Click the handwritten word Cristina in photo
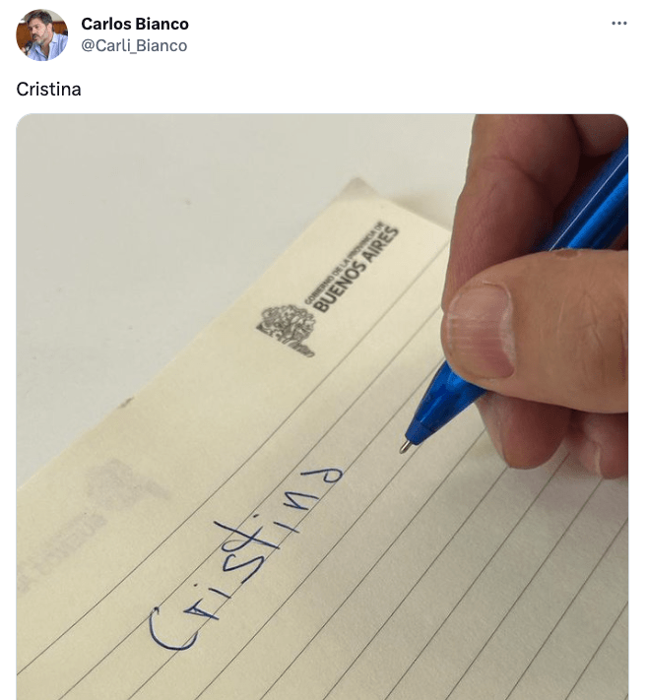647x700 pixels. coord(246,558)
